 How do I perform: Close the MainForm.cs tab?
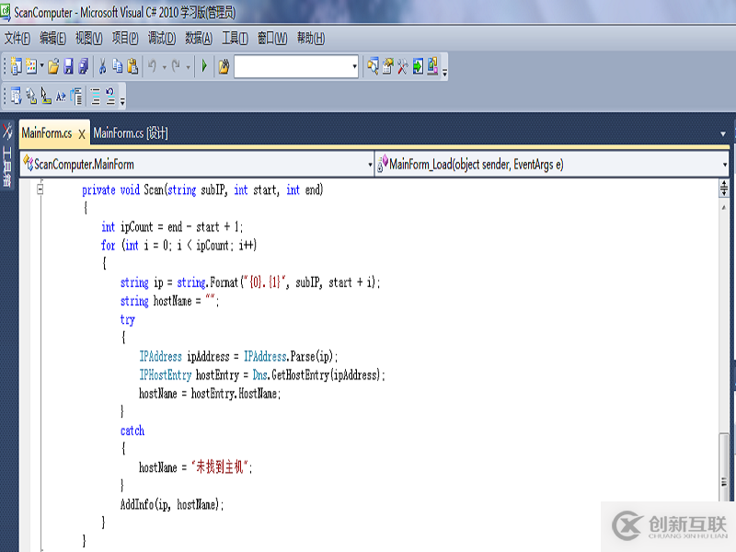pyautogui.click(x=82, y=134)
